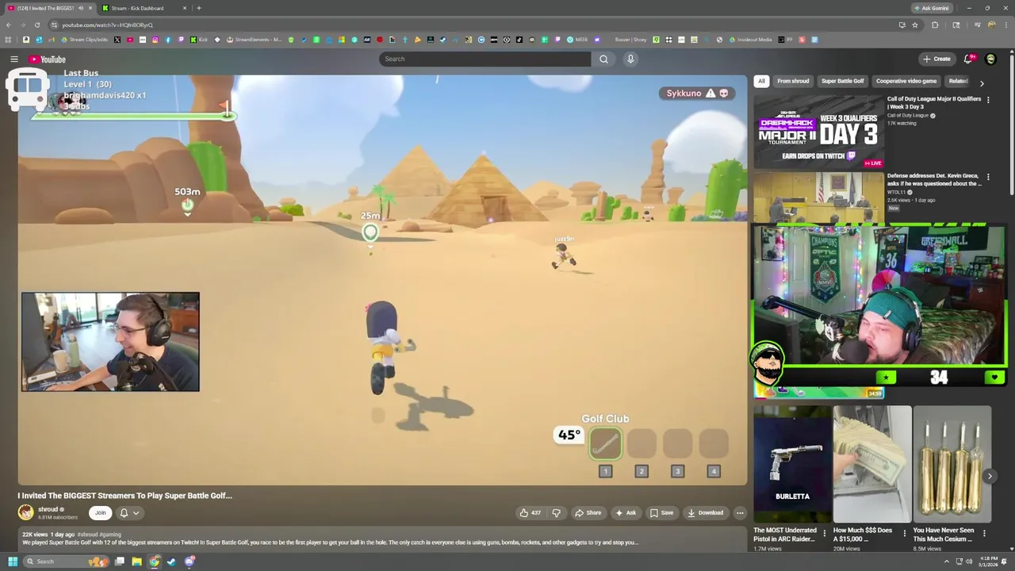Select golf item slot 1
Image resolution: width=1015 pixels, height=571 pixels.
click(x=605, y=444)
